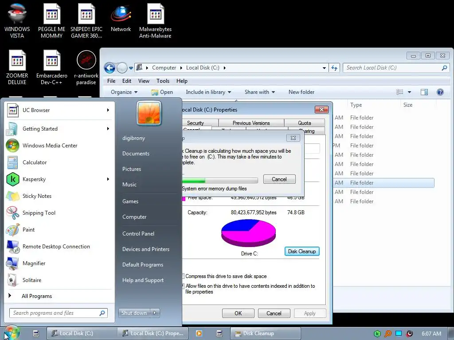Screen dimensions: 454x340
Task: Click the user account flower picture
Action: [x=149, y=113]
